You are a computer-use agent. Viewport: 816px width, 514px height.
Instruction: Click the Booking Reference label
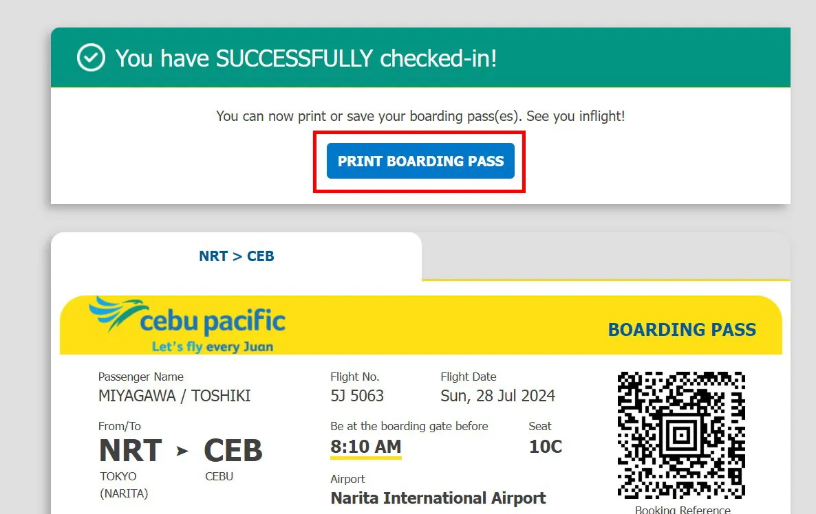[x=682, y=510]
